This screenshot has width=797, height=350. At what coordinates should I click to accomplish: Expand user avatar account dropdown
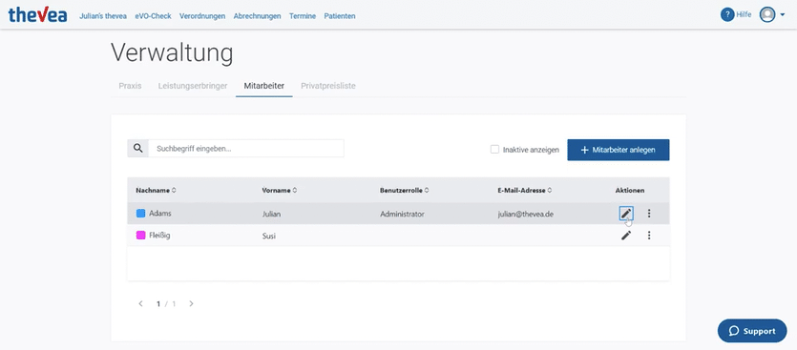pyautogui.click(x=772, y=14)
